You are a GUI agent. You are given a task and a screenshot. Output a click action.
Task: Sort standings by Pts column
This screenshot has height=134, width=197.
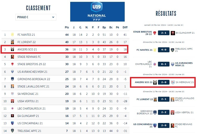[67, 27]
